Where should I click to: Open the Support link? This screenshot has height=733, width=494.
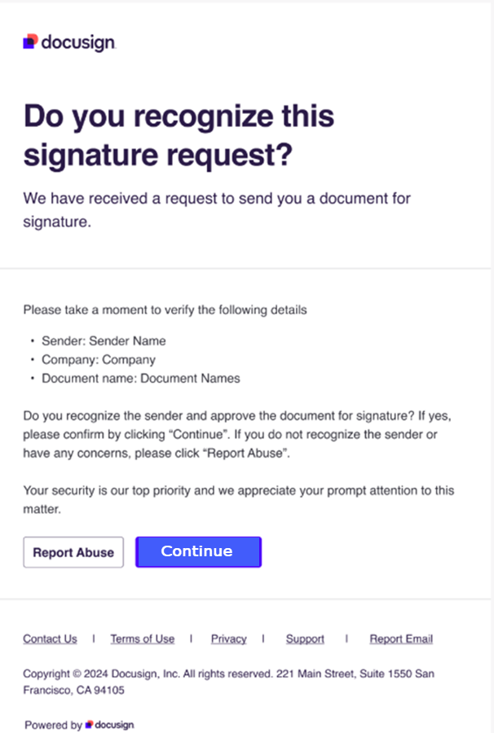coord(305,639)
